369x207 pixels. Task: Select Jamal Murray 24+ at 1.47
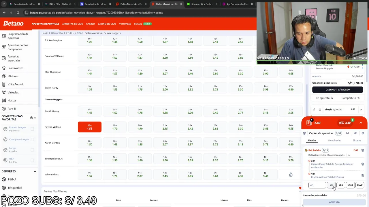coord(90,111)
